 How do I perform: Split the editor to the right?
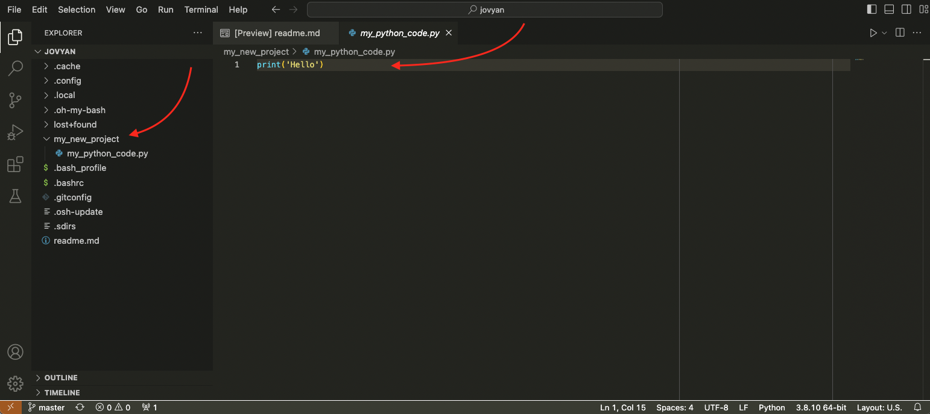point(900,33)
